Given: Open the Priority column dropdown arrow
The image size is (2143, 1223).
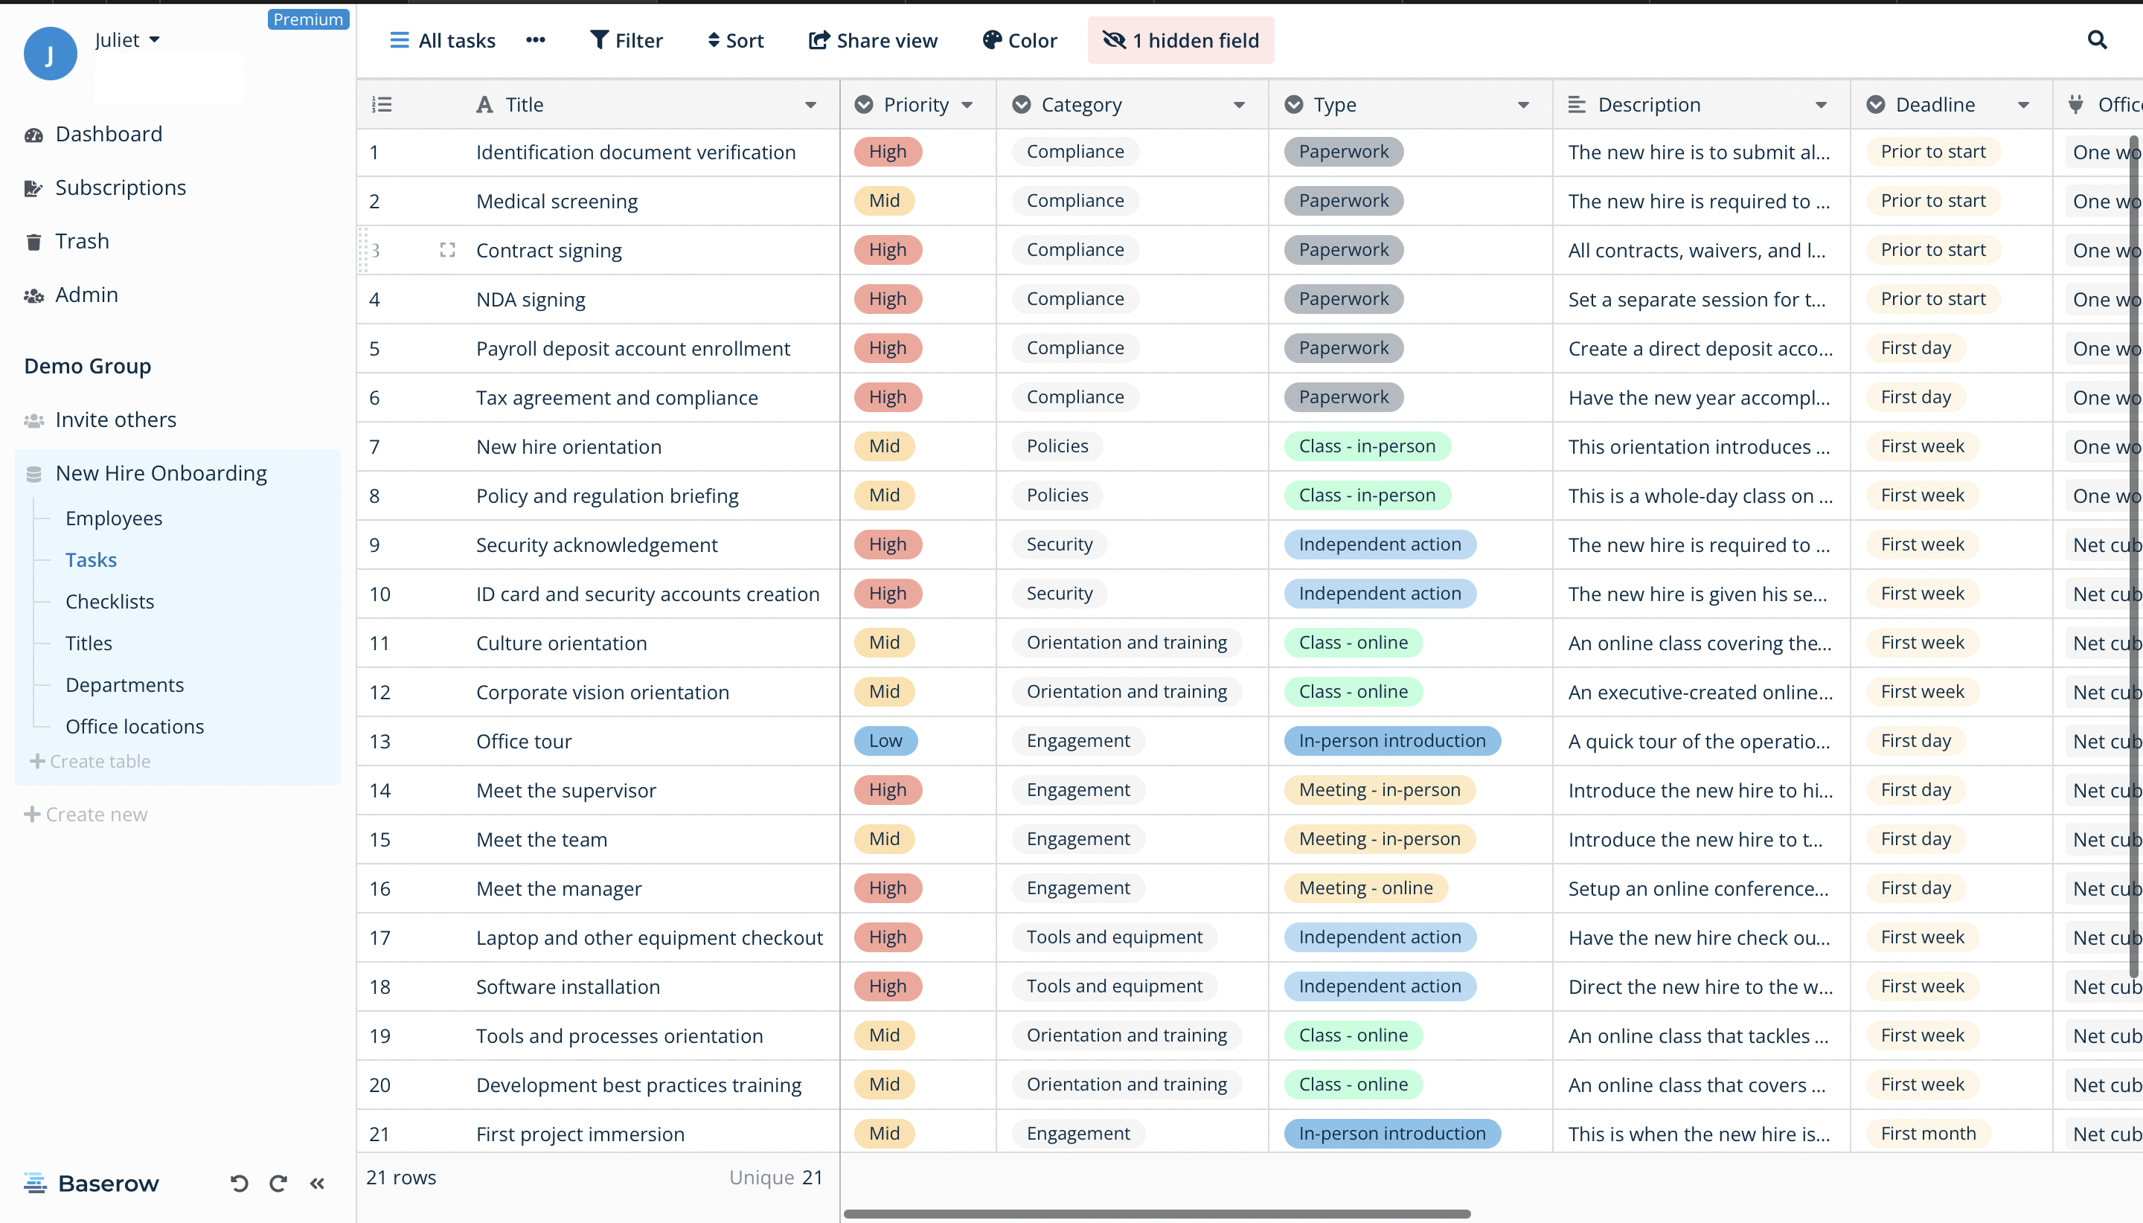Looking at the screenshot, I should pyautogui.click(x=967, y=105).
